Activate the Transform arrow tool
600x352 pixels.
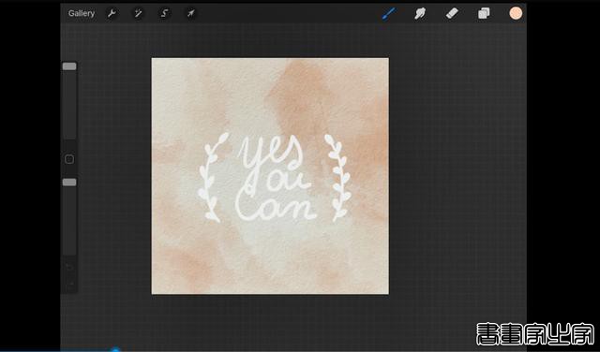(x=190, y=13)
